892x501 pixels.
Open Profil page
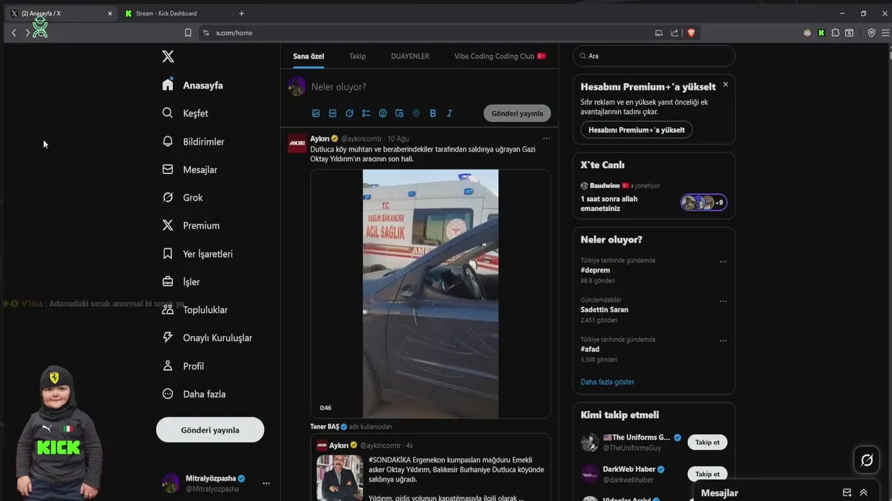(x=183, y=366)
